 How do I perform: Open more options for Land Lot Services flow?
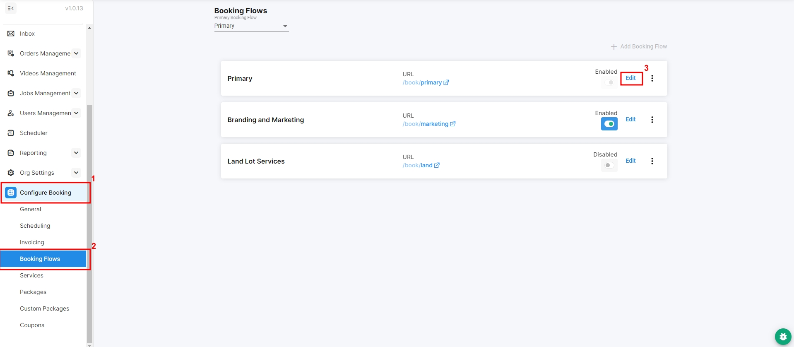[x=652, y=161]
